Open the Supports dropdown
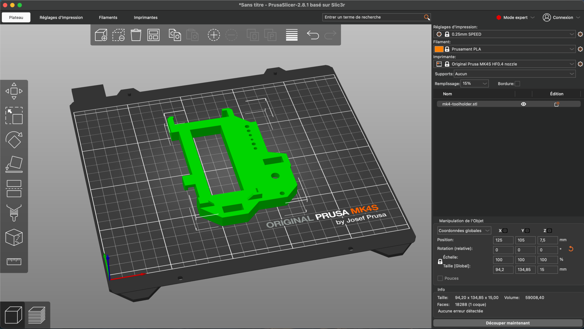This screenshot has width=584, height=329. [514, 74]
